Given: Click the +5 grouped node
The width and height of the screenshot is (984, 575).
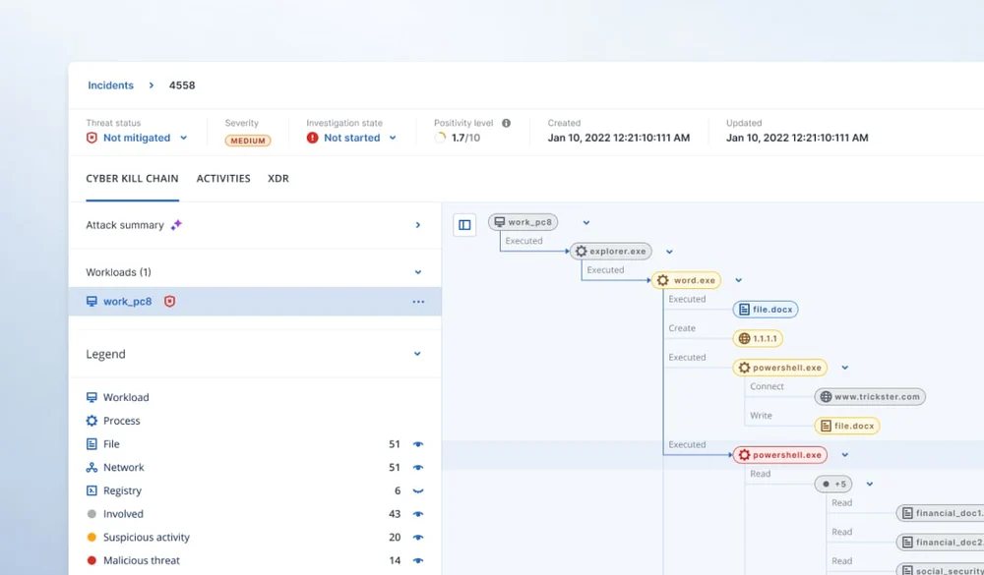Looking at the screenshot, I should click(x=833, y=484).
